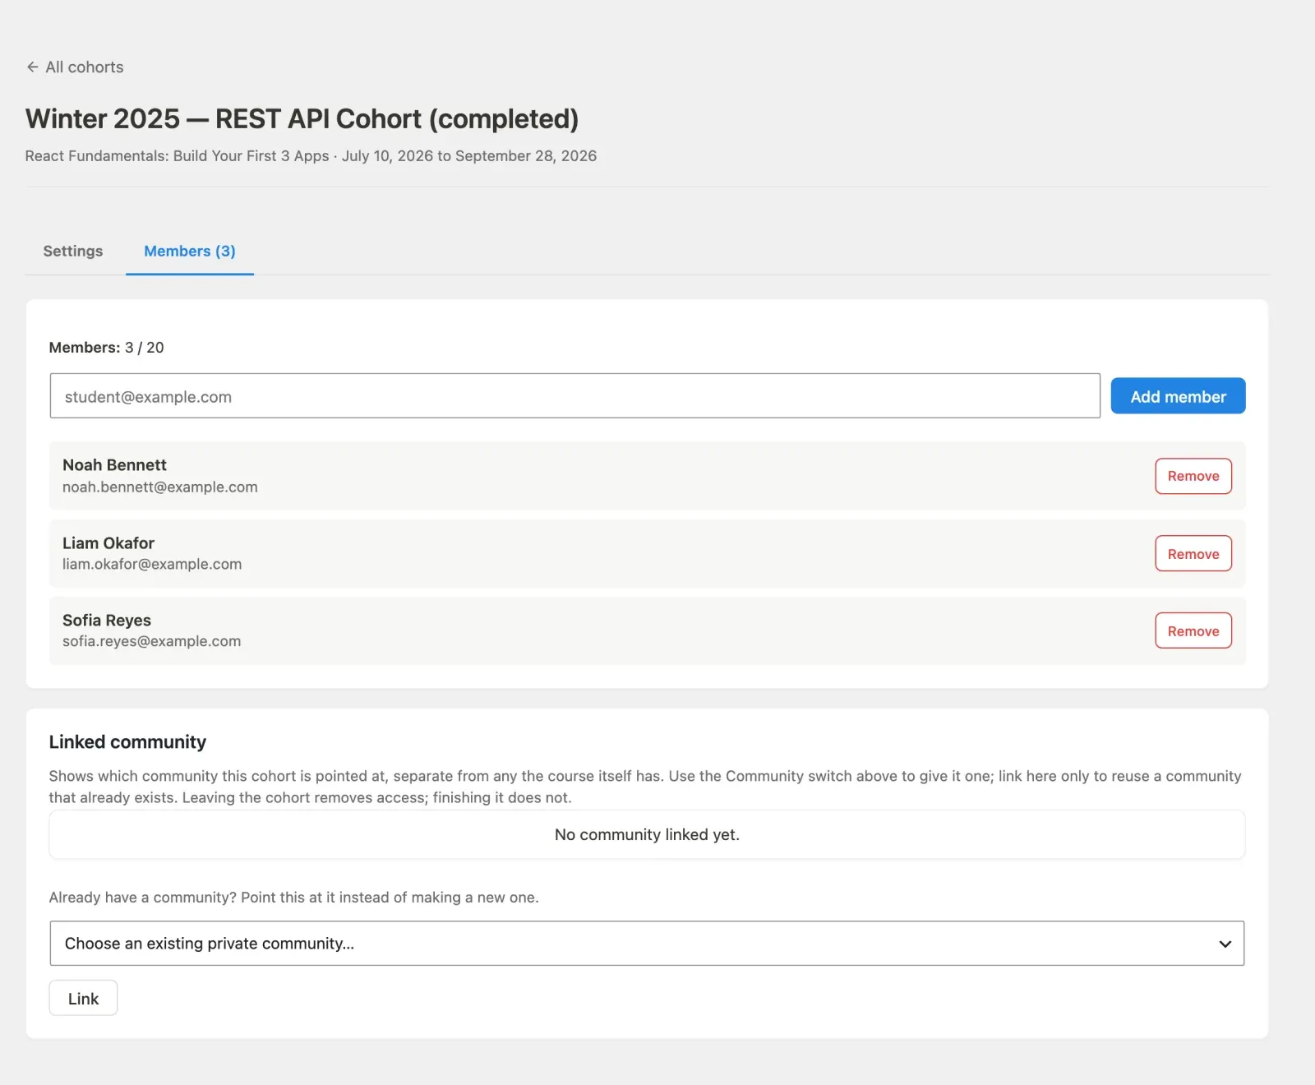Click the 'Already have a community?' hint text

(x=293, y=898)
